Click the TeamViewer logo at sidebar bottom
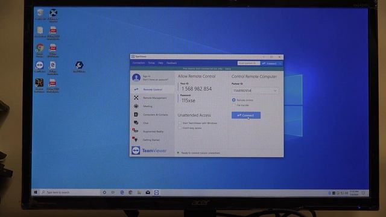The image size is (386, 217). pyautogui.click(x=149, y=150)
